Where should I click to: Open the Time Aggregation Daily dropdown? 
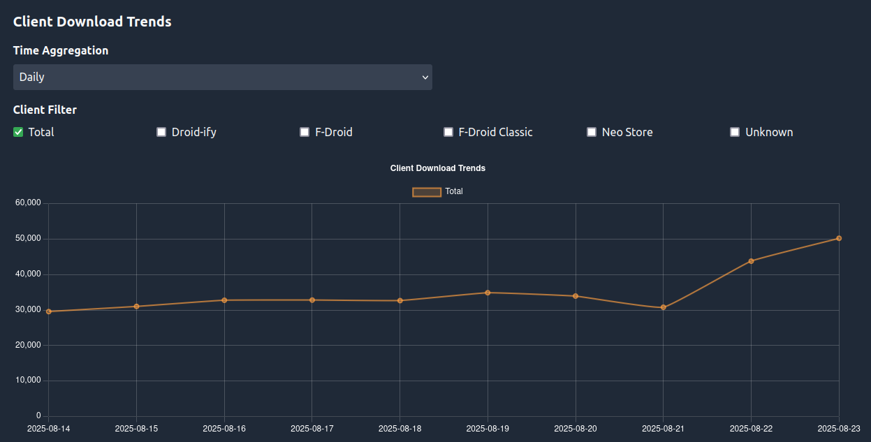tap(222, 77)
